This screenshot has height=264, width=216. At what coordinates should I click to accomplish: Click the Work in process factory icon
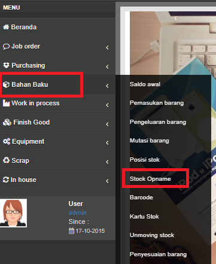[x=6, y=104]
